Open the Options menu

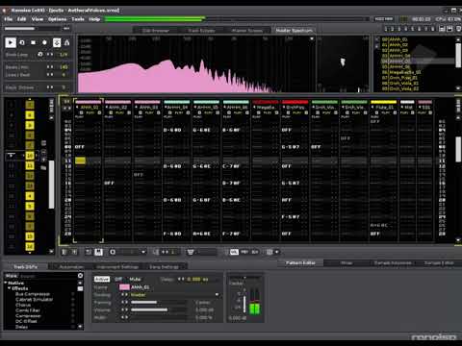click(x=57, y=19)
